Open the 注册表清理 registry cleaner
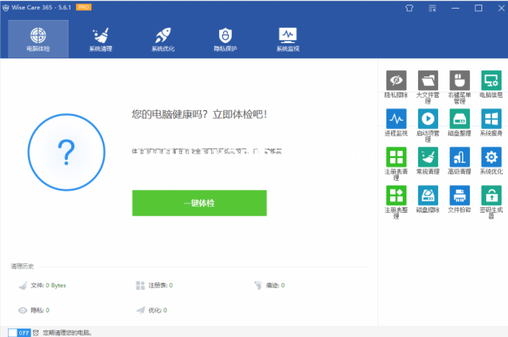The image size is (508, 337). pos(396,164)
